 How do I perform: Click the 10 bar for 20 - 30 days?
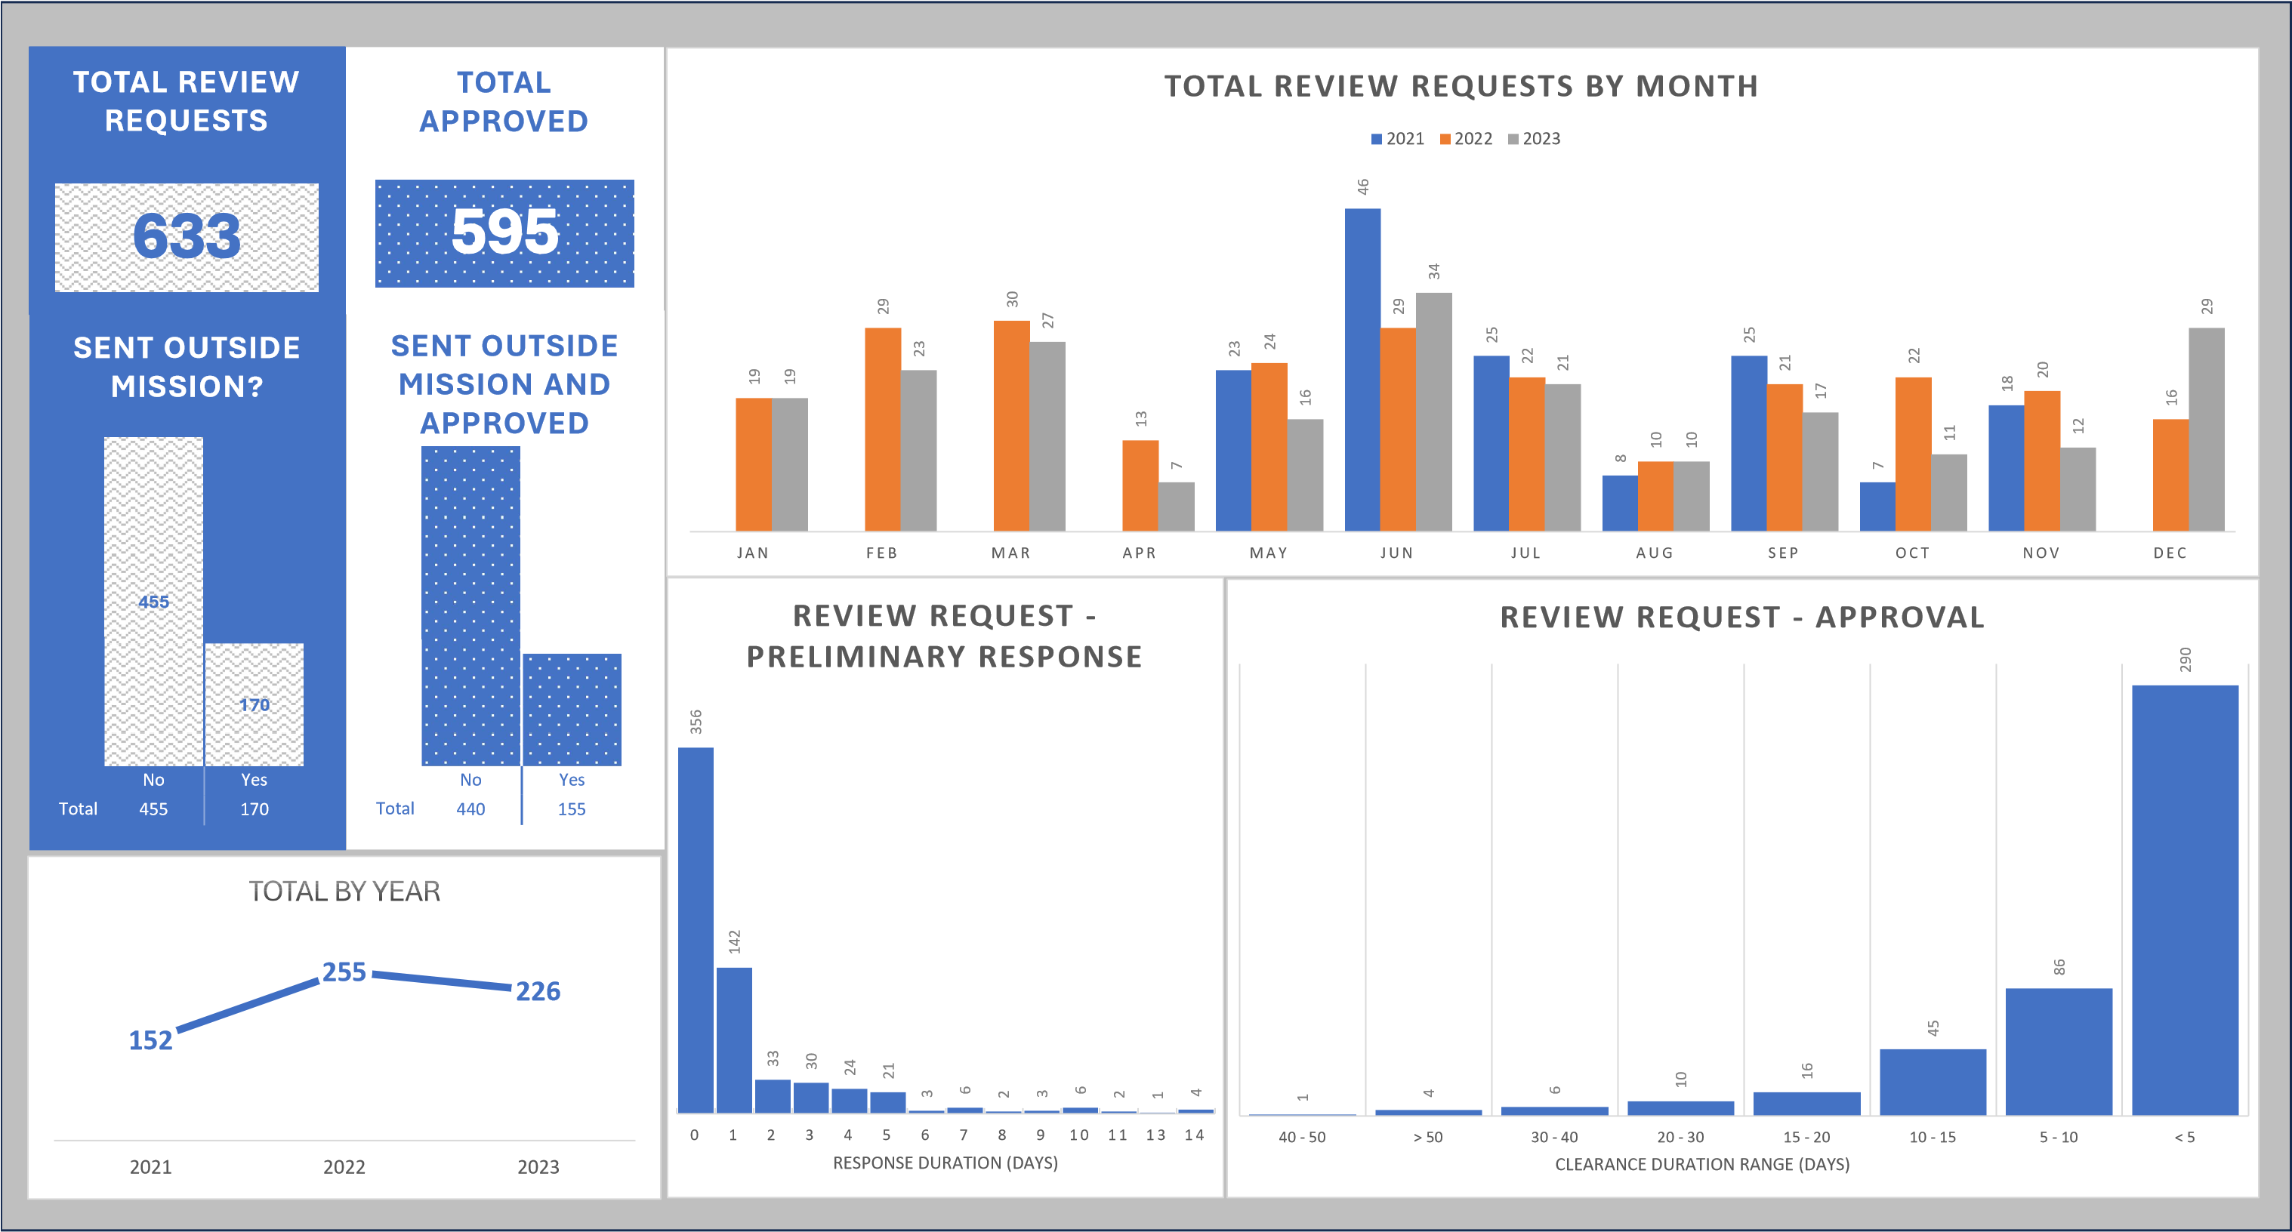tap(1681, 1108)
